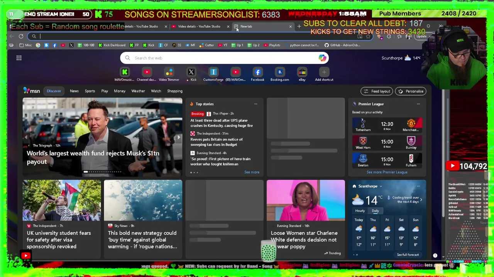This screenshot has width=494, height=277.
Task: Open the Watch tab
Action: coord(156,91)
